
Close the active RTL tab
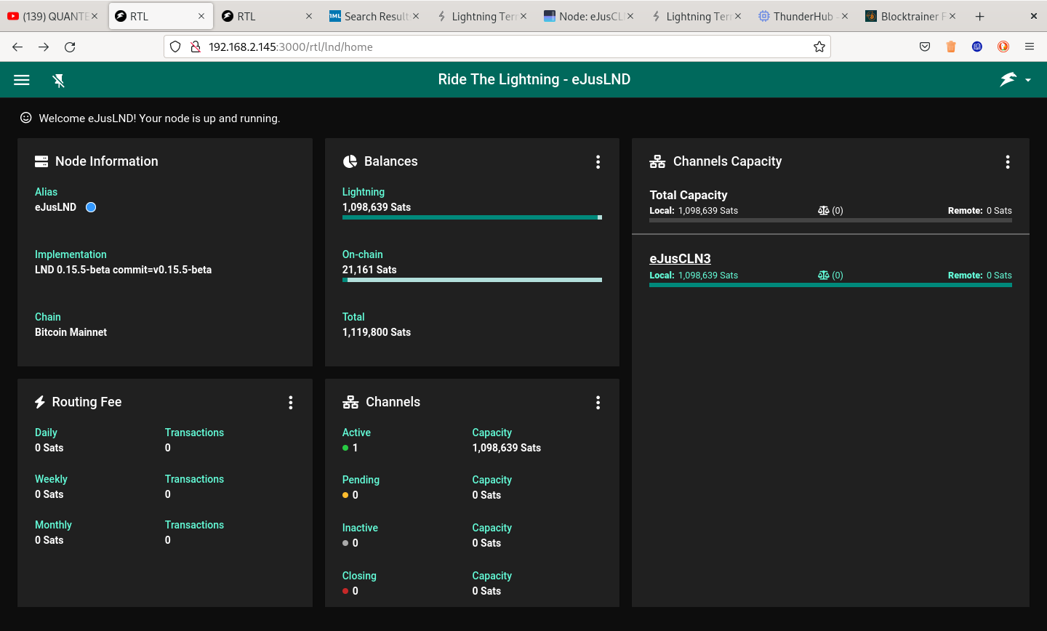click(201, 16)
